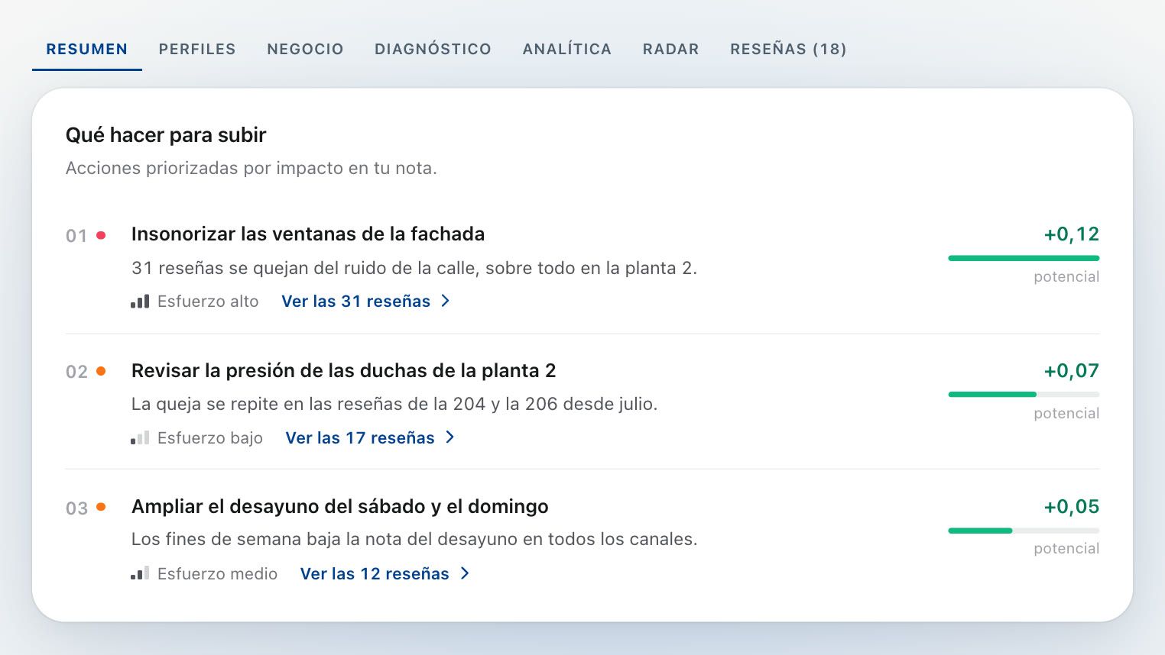Click the Esfuerzo bajo bars icon
1165x655 pixels.
pyautogui.click(x=140, y=438)
